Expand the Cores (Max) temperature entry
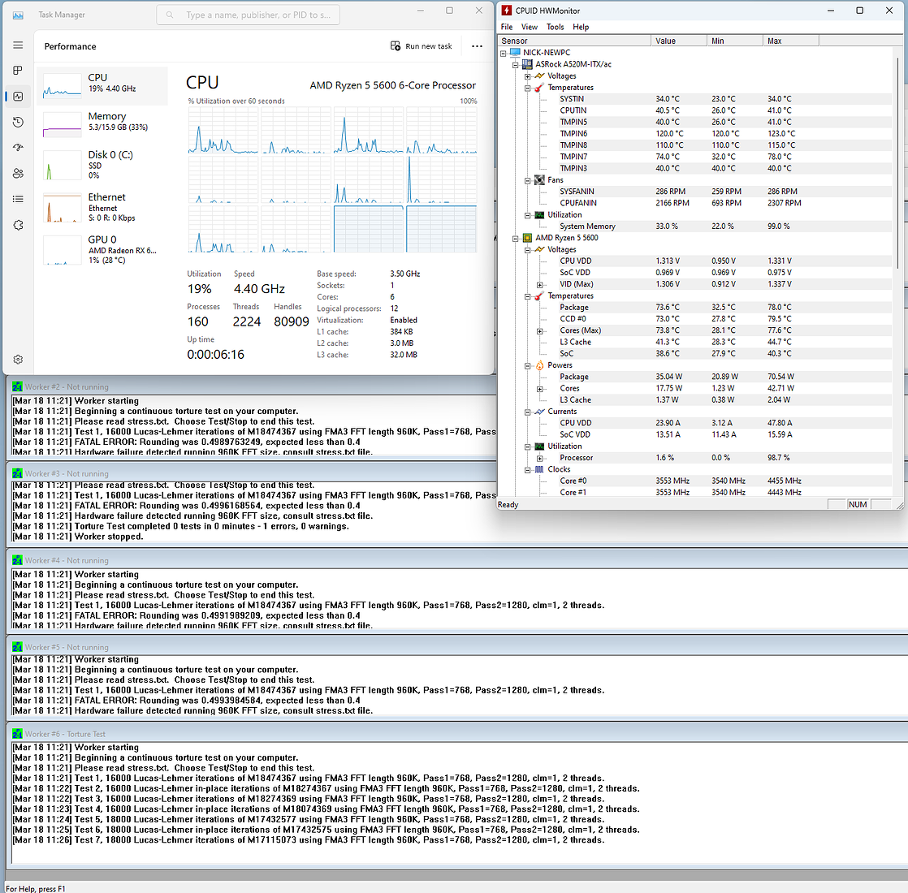The width and height of the screenshot is (908, 893). coord(540,331)
